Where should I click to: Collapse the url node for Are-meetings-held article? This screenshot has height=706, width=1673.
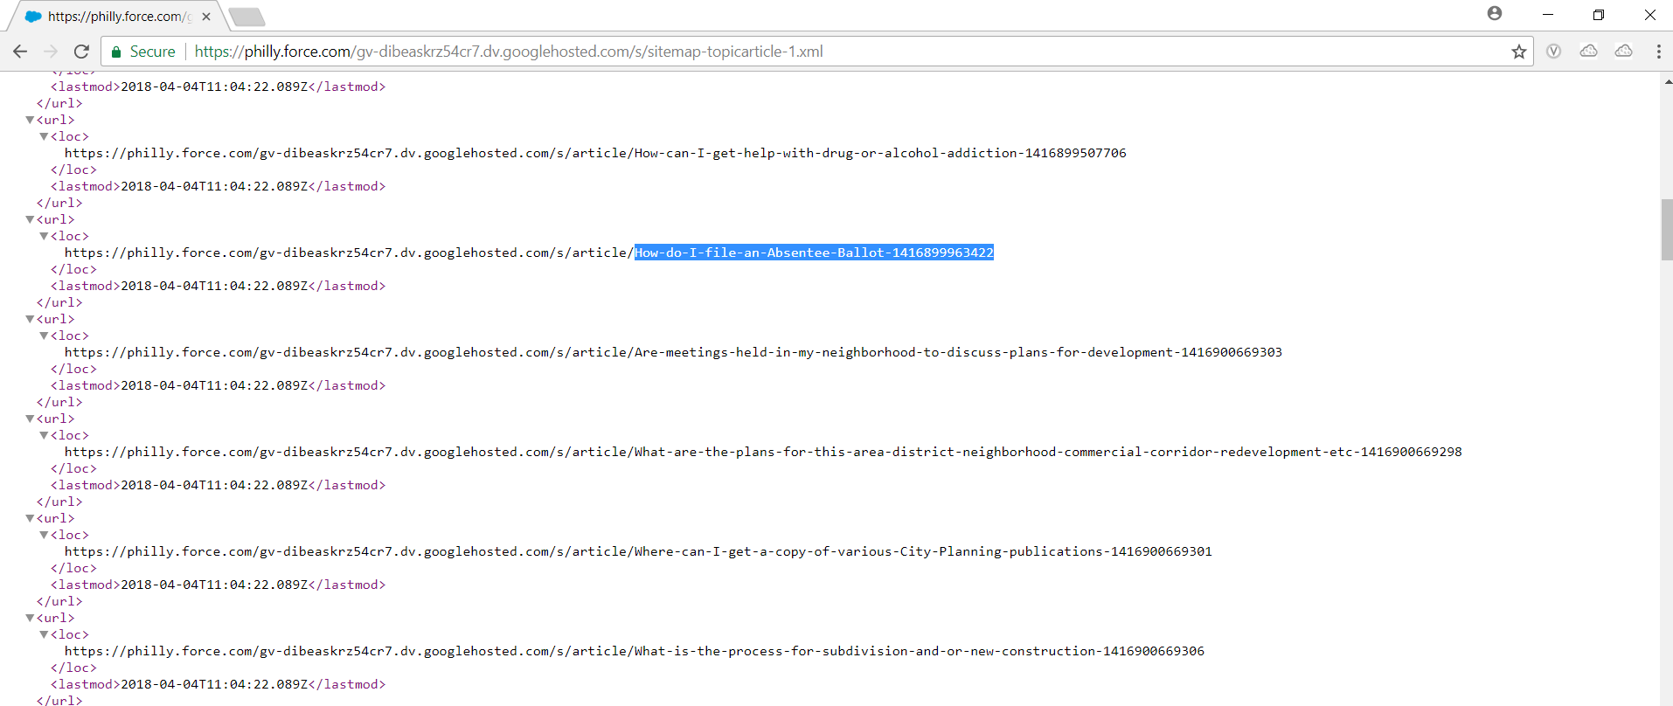pyautogui.click(x=30, y=319)
